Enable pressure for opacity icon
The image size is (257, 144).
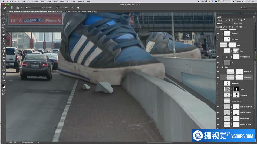(57, 8)
